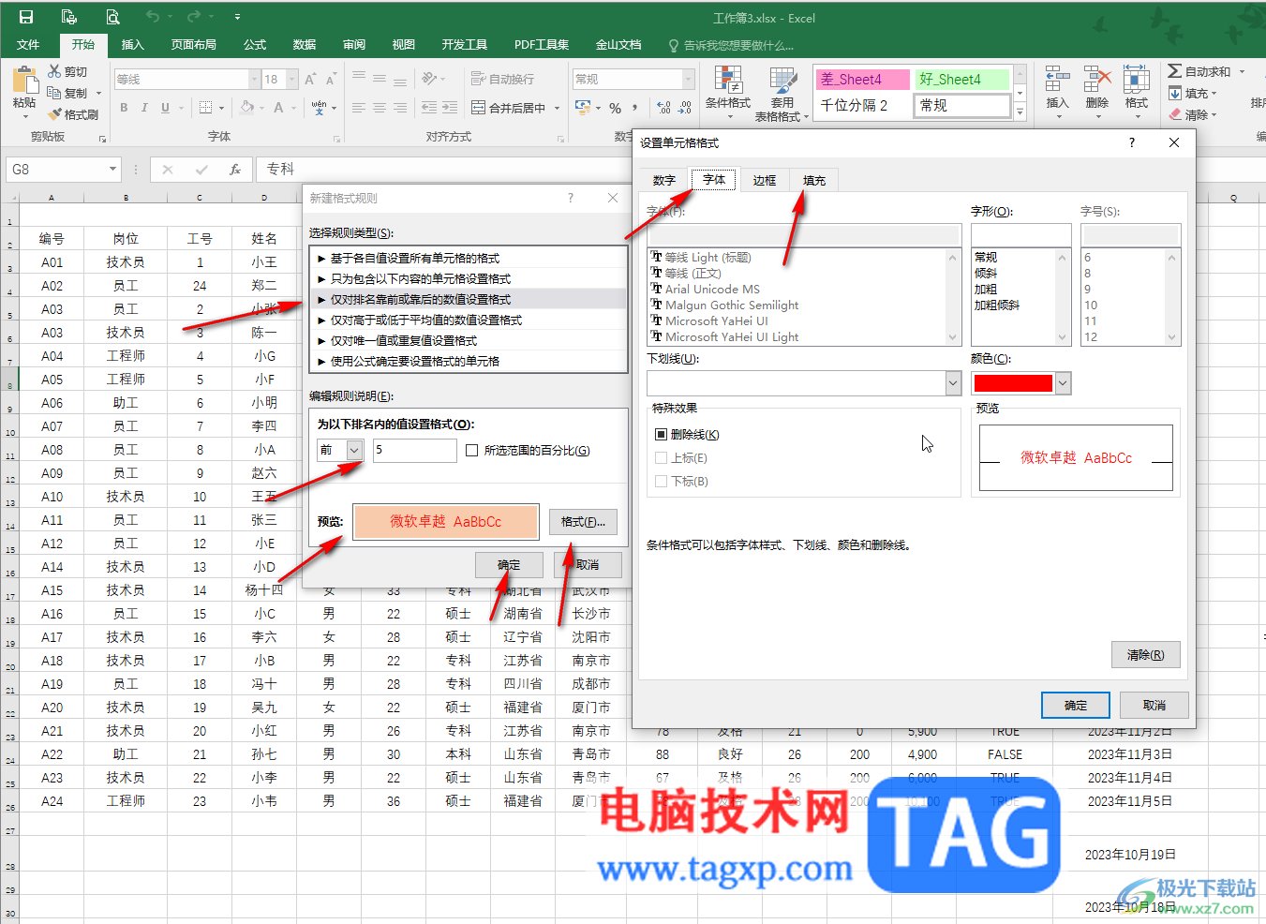Viewport: 1266px width, 924px height.
Task: Toggle the Strikethrough checkbox
Action: (662, 435)
